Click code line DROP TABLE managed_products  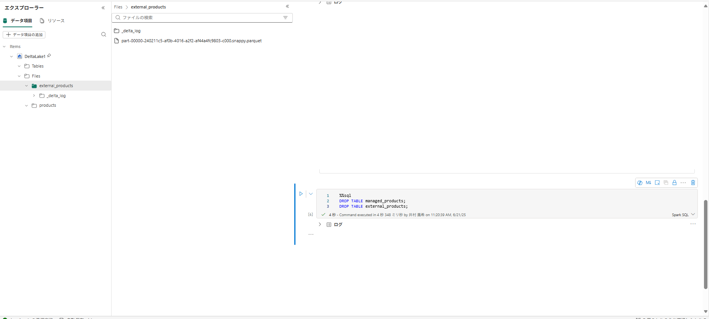tap(372, 201)
